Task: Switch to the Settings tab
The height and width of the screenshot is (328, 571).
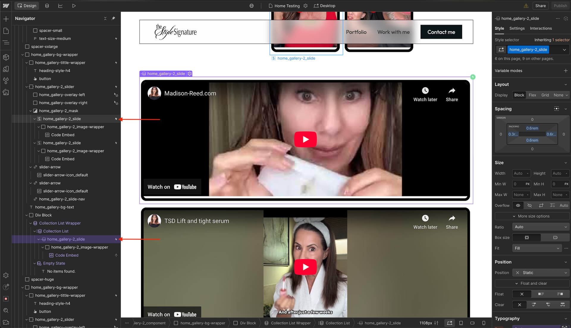Action: point(517,28)
